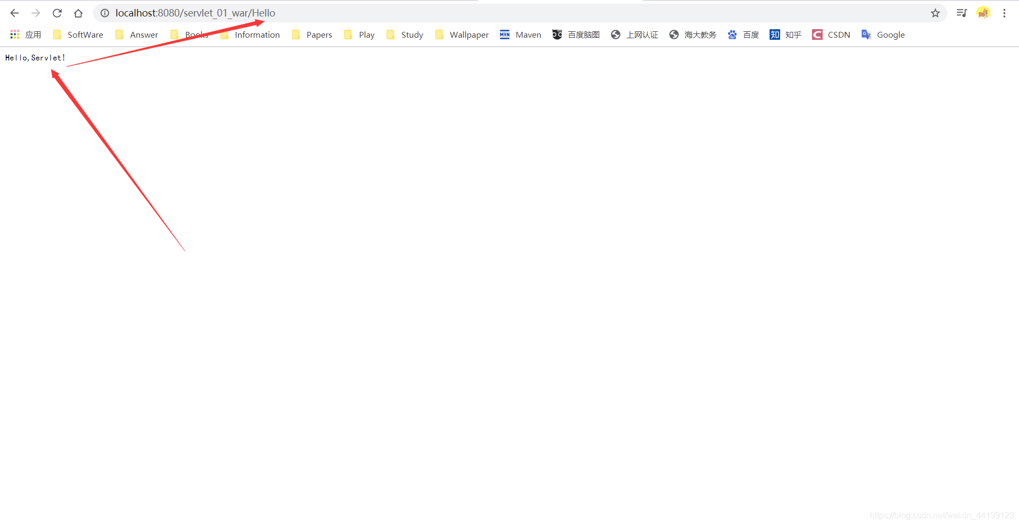1019x525 pixels.
Task: Open the 知乎 bookmark
Action: point(785,35)
